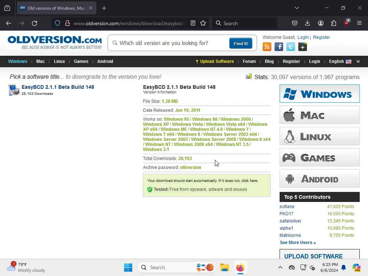The height and width of the screenshot is (276, 368).
Task: Open a new browser tab
Action: (x=104, y=8)
